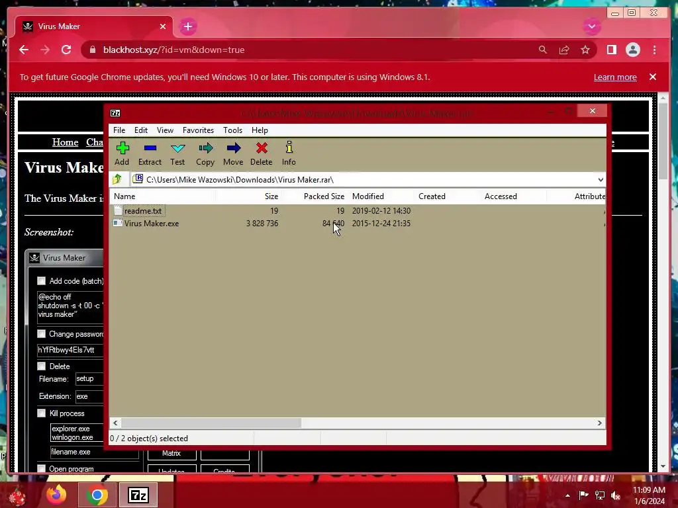This screenshot has width=678, height=508.
Task: Enable the Change password checkbox
Action: (x=42, y=334)
